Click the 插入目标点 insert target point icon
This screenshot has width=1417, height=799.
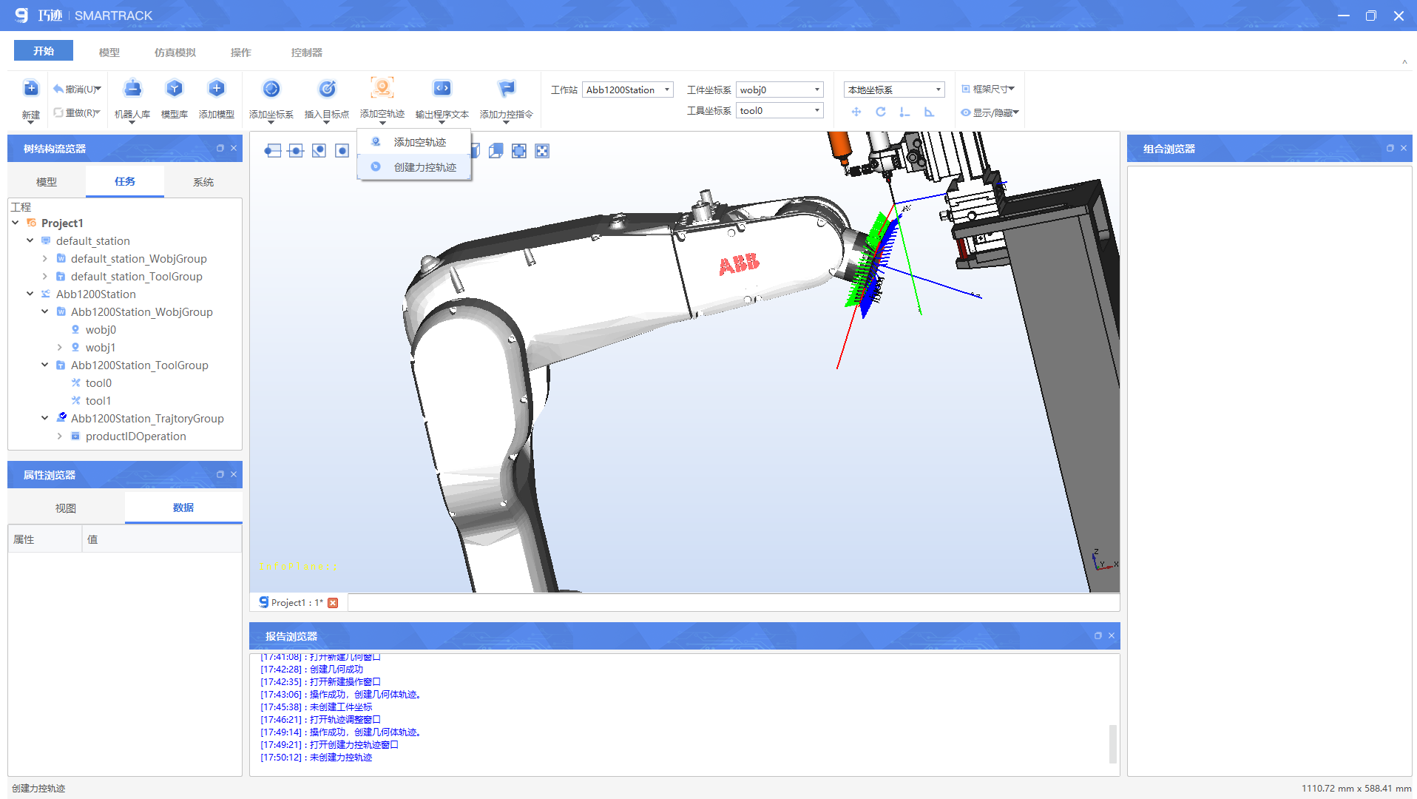pos(327,89)
